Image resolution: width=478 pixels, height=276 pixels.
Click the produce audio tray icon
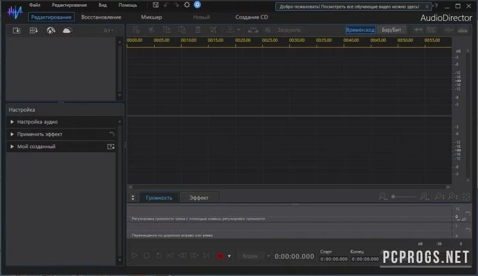[x=253, y=30]
